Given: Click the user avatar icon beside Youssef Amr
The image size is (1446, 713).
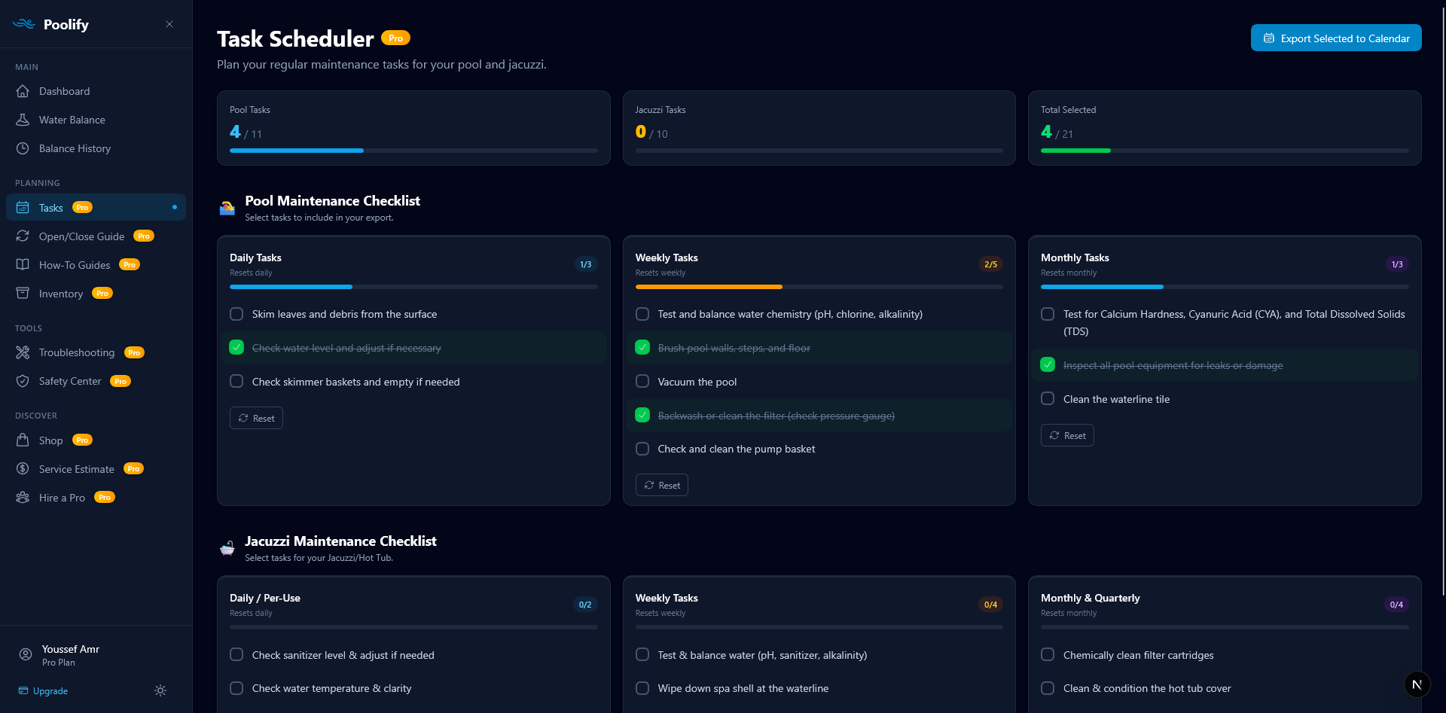Looking at the screenshot, I should [x=26, y=654].
